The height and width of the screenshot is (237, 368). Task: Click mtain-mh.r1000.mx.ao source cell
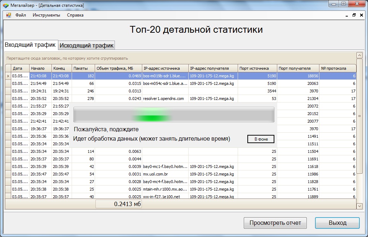[165, 189]
